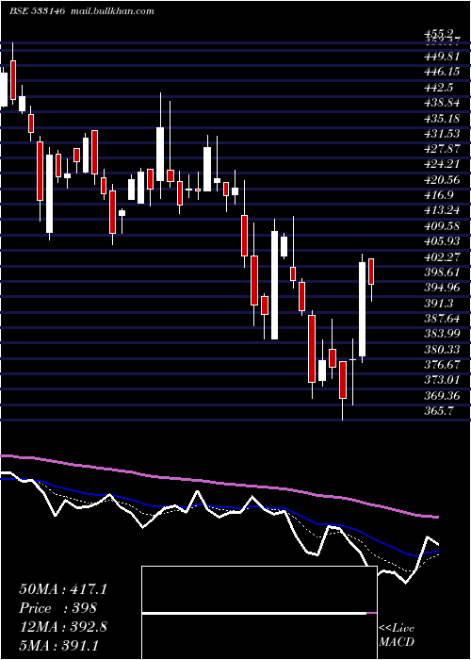Click the 413.24 price axis label
The image size is (471, 660).
coord(442,211)
